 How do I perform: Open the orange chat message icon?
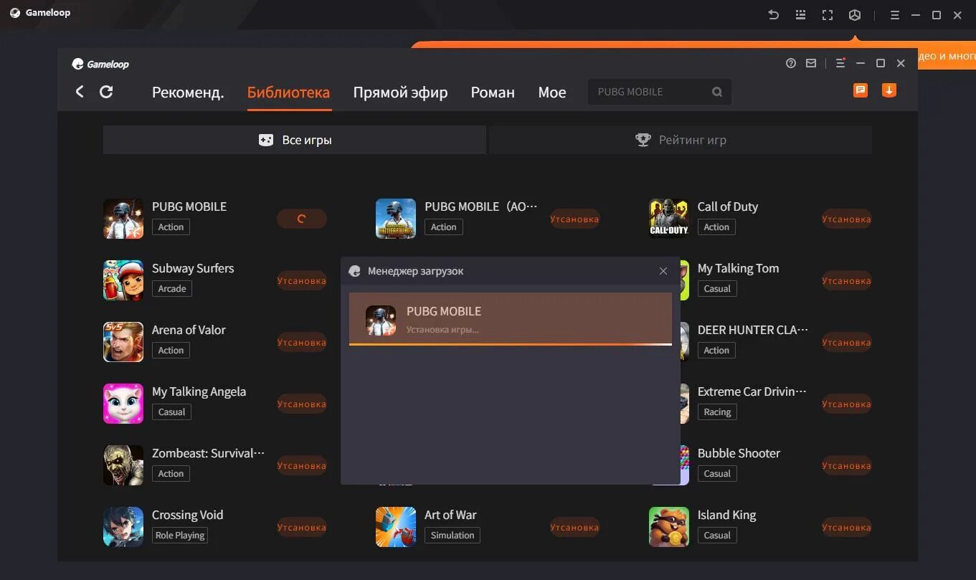861,90
